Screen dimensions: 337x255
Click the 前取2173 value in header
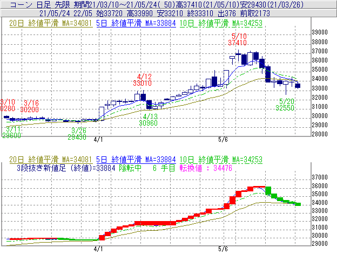click(x=255, y=13)
